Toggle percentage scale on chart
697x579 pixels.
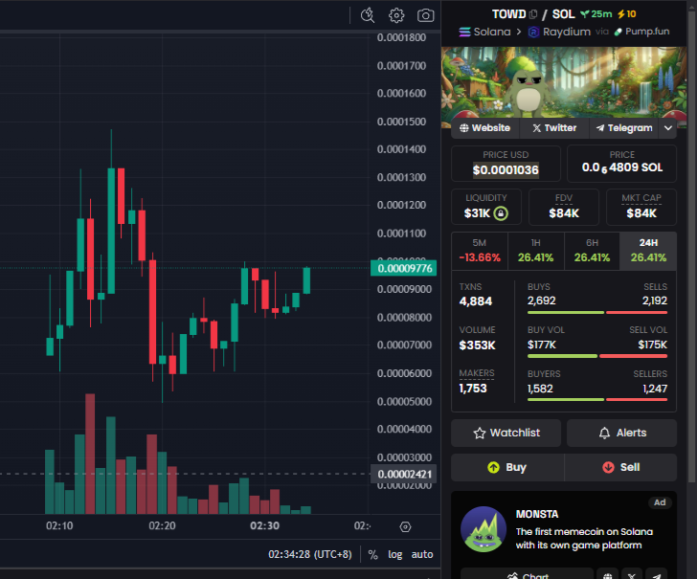click(373, 554)
